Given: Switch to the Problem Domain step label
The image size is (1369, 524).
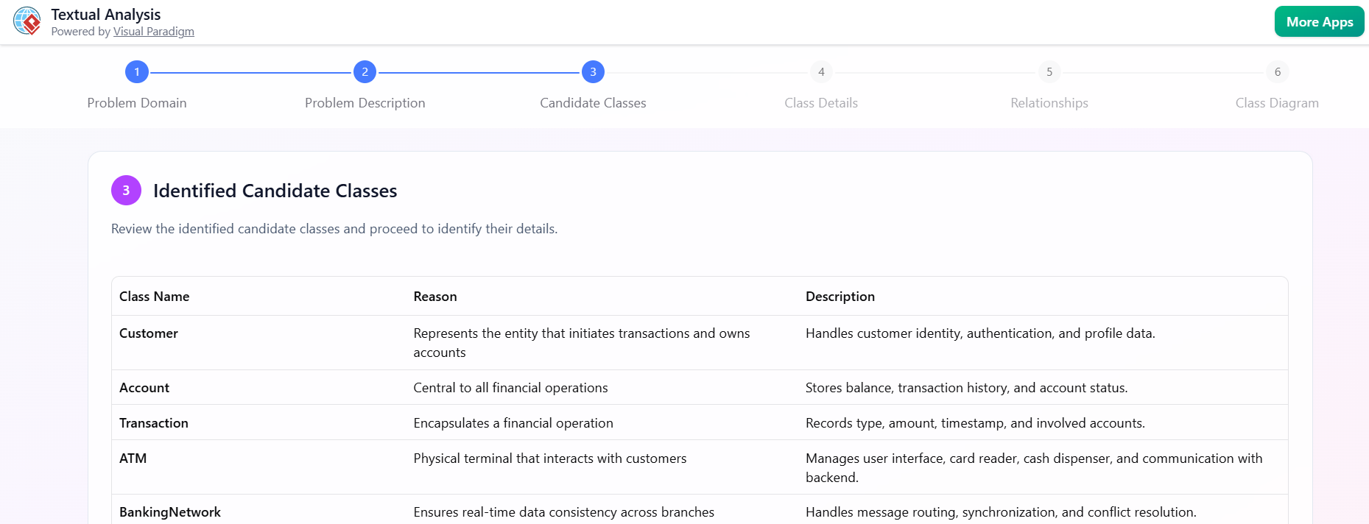Looking at the screenshot, I should (137, 103).
